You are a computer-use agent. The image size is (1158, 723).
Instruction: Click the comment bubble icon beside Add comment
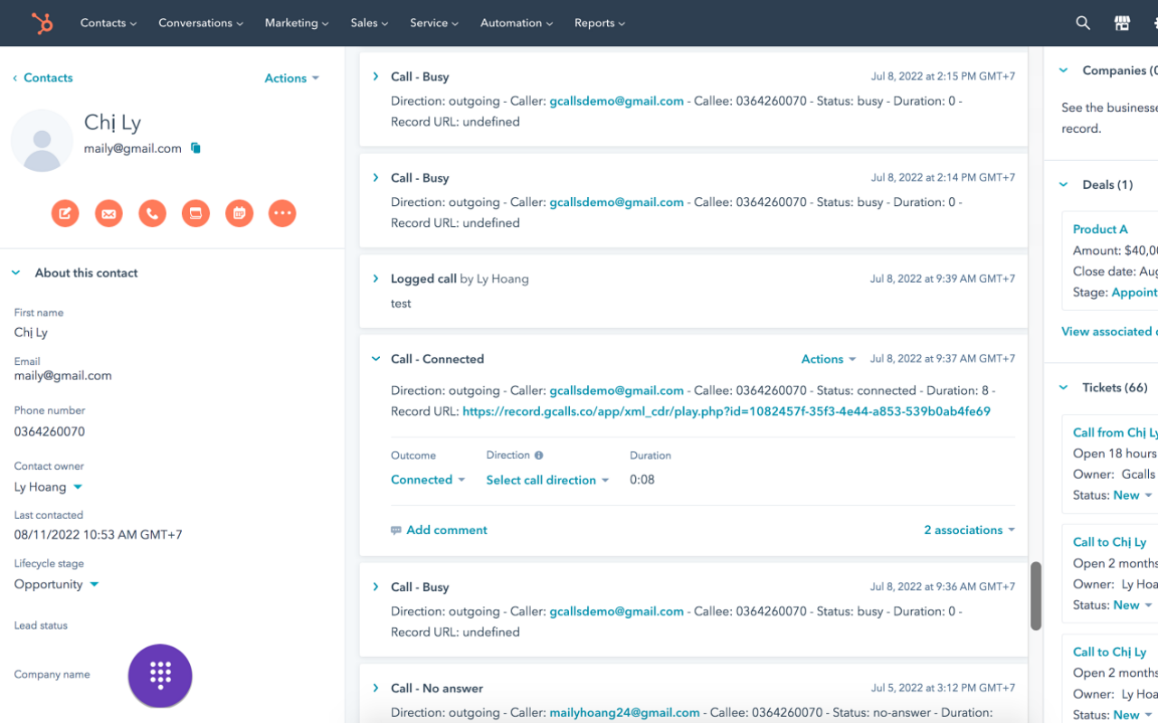click(x=396, y=531)
